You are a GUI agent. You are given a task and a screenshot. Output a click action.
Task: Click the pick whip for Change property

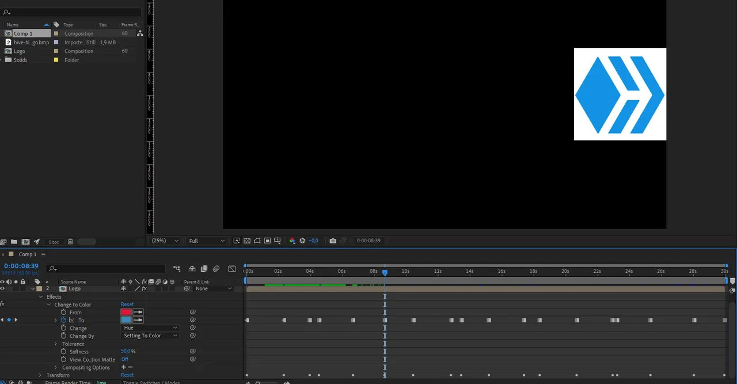[193, 328]
